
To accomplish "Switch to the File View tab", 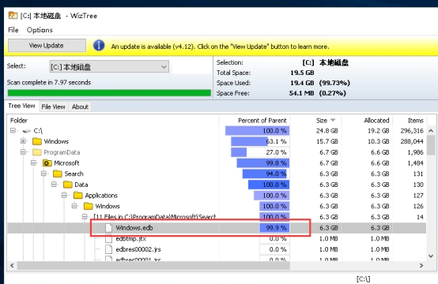I will tap(53, 106).
